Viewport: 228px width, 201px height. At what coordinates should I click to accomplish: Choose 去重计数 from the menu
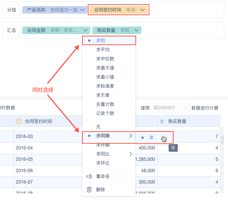(x=105, y=104)
